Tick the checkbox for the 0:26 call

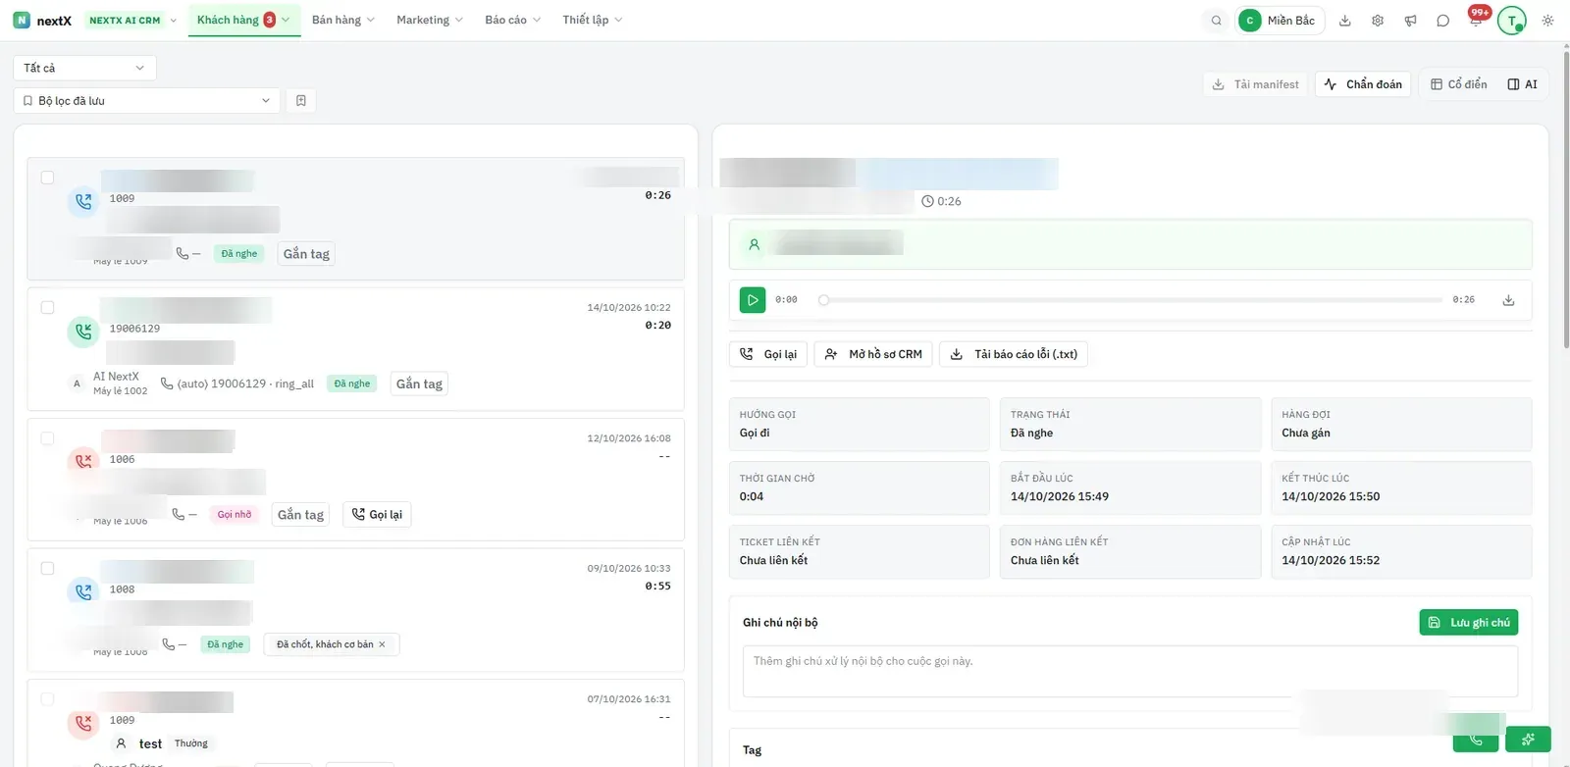coord(47,178)
